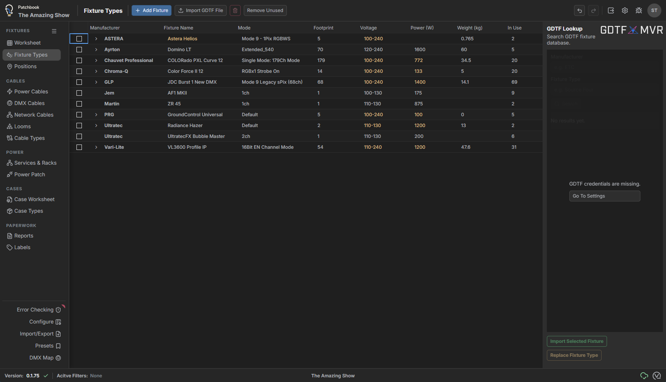Click the undo arrow icon
The width and height of the screenshot is (666, 382).
(x=579, y=10)
